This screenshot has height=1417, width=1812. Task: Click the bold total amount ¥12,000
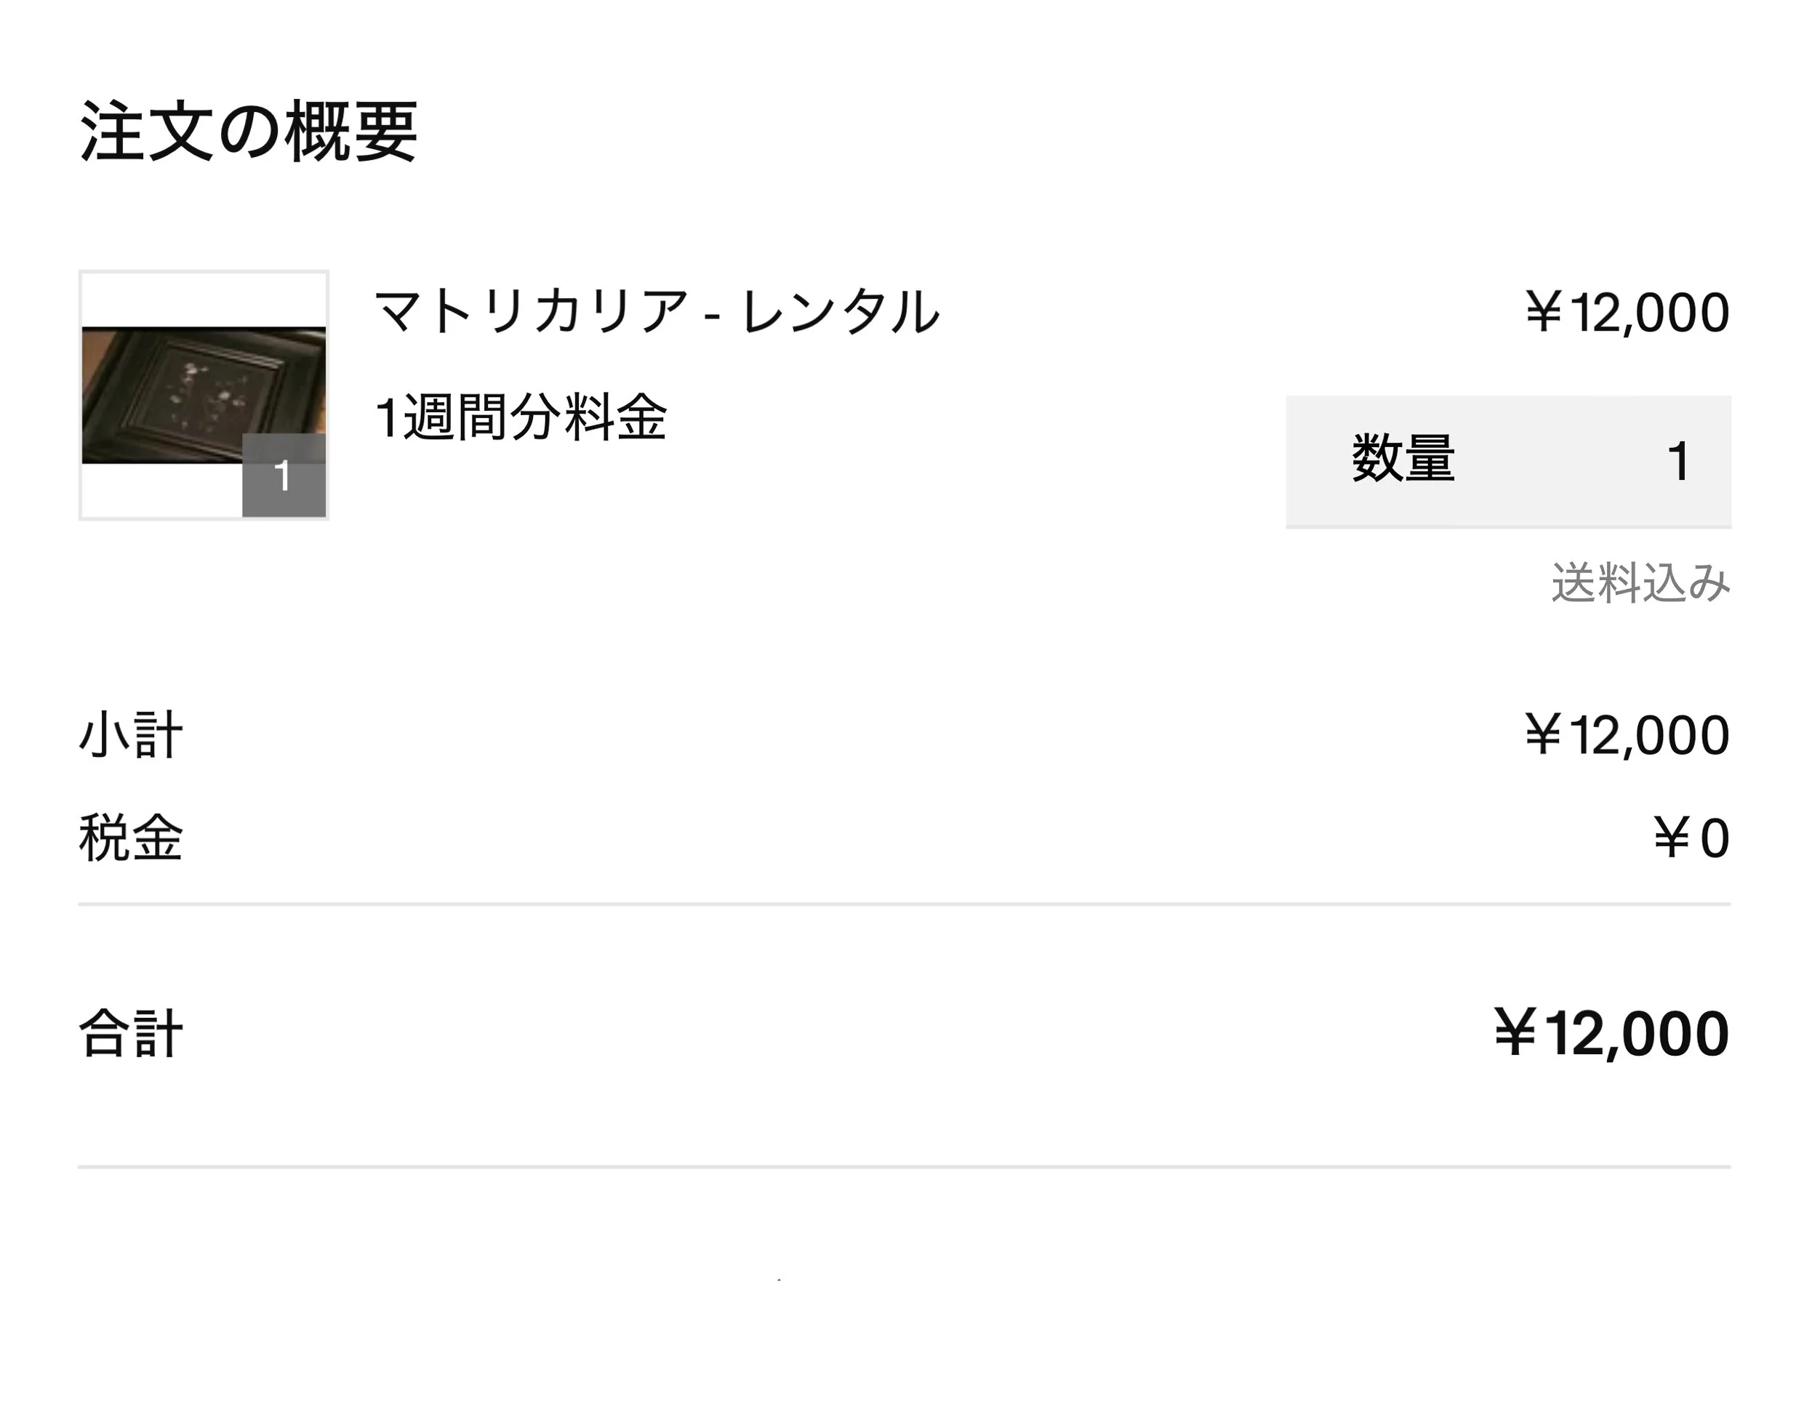pyautogui.click(x=1612, y=1034)
